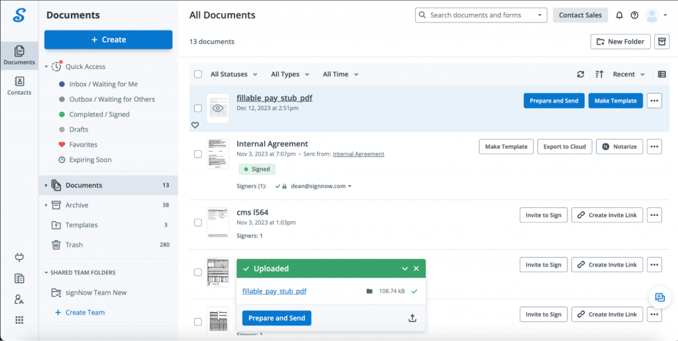
Task: Favorite fillable_pay_stub_pdf with heart icon
Action: tap(195, 124)
